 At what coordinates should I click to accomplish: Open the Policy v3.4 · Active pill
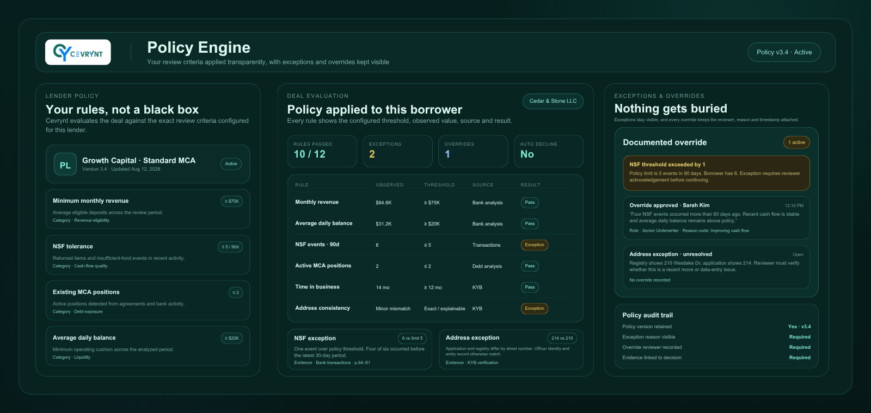(784, 52)
